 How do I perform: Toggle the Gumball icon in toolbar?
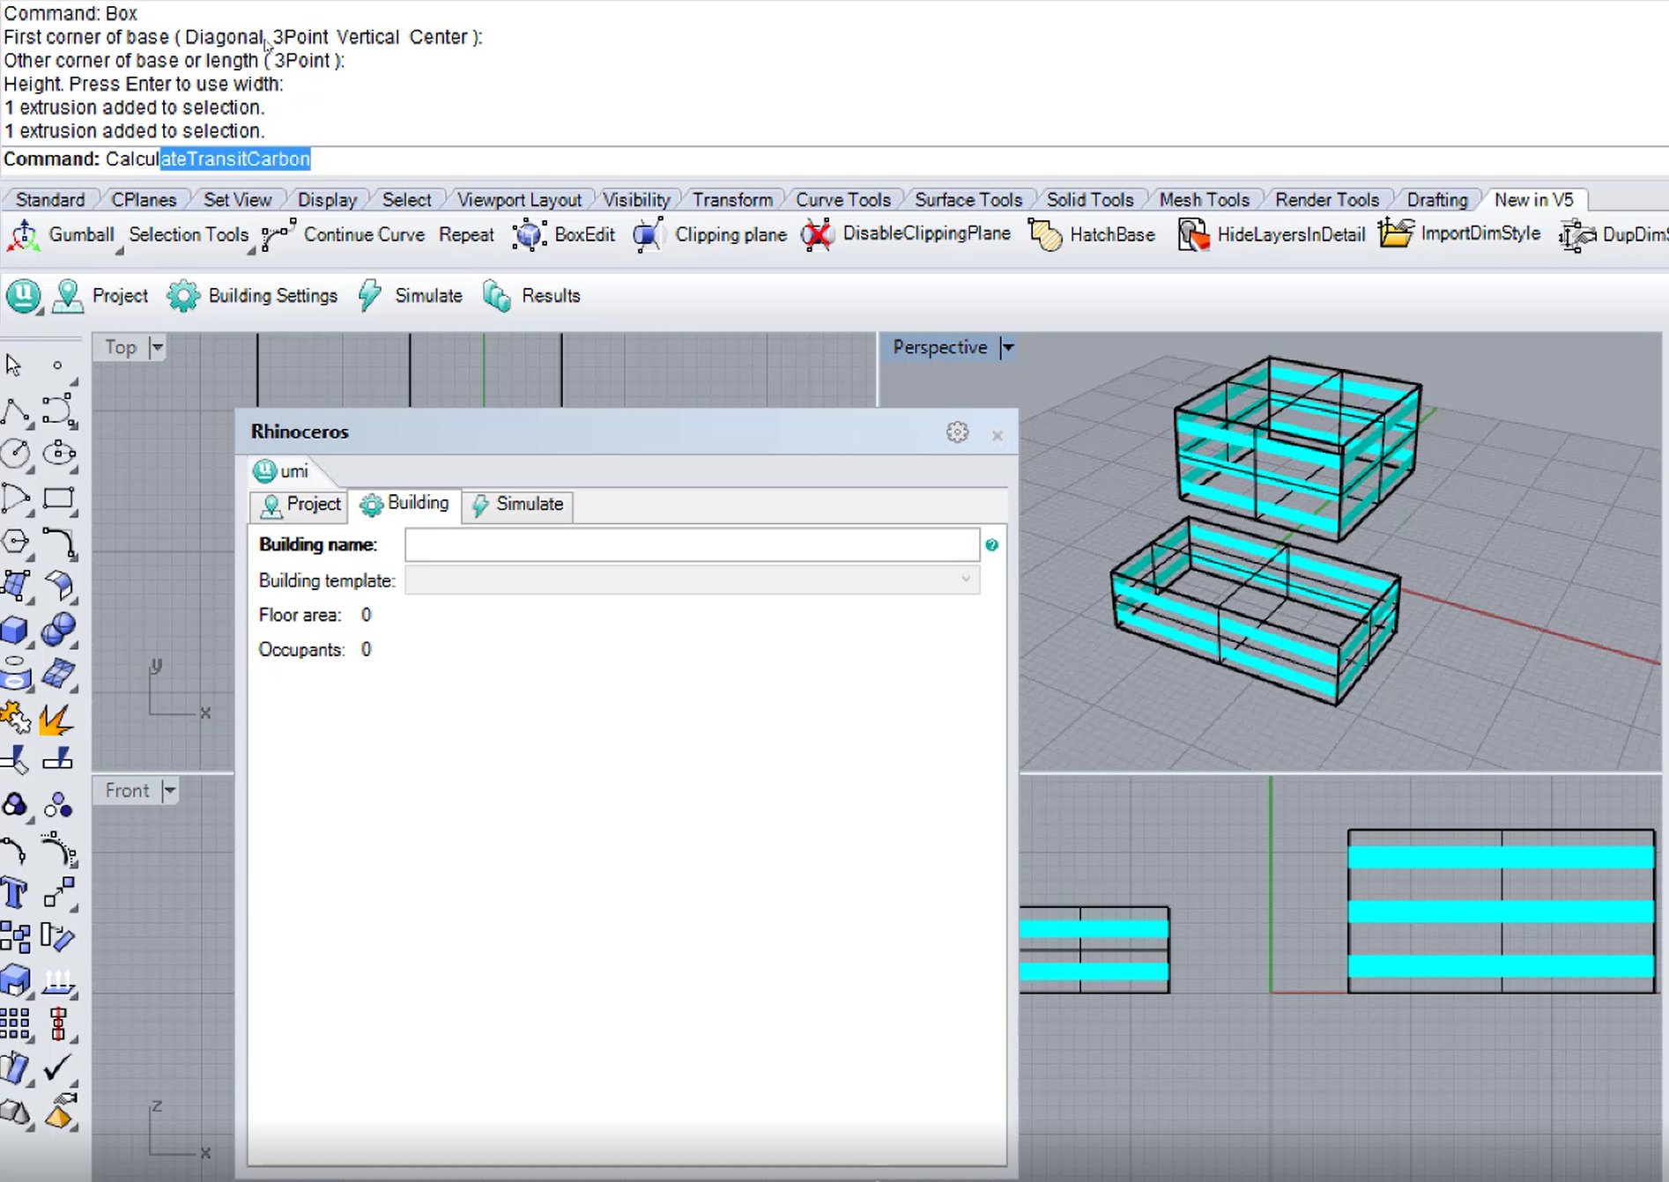[x=24, y=235]
